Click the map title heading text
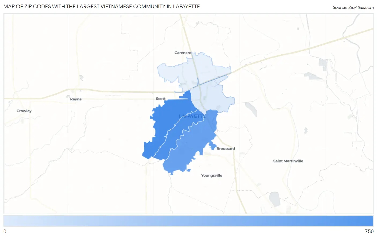This screenshot has height=237, width=377. point(102,6)
